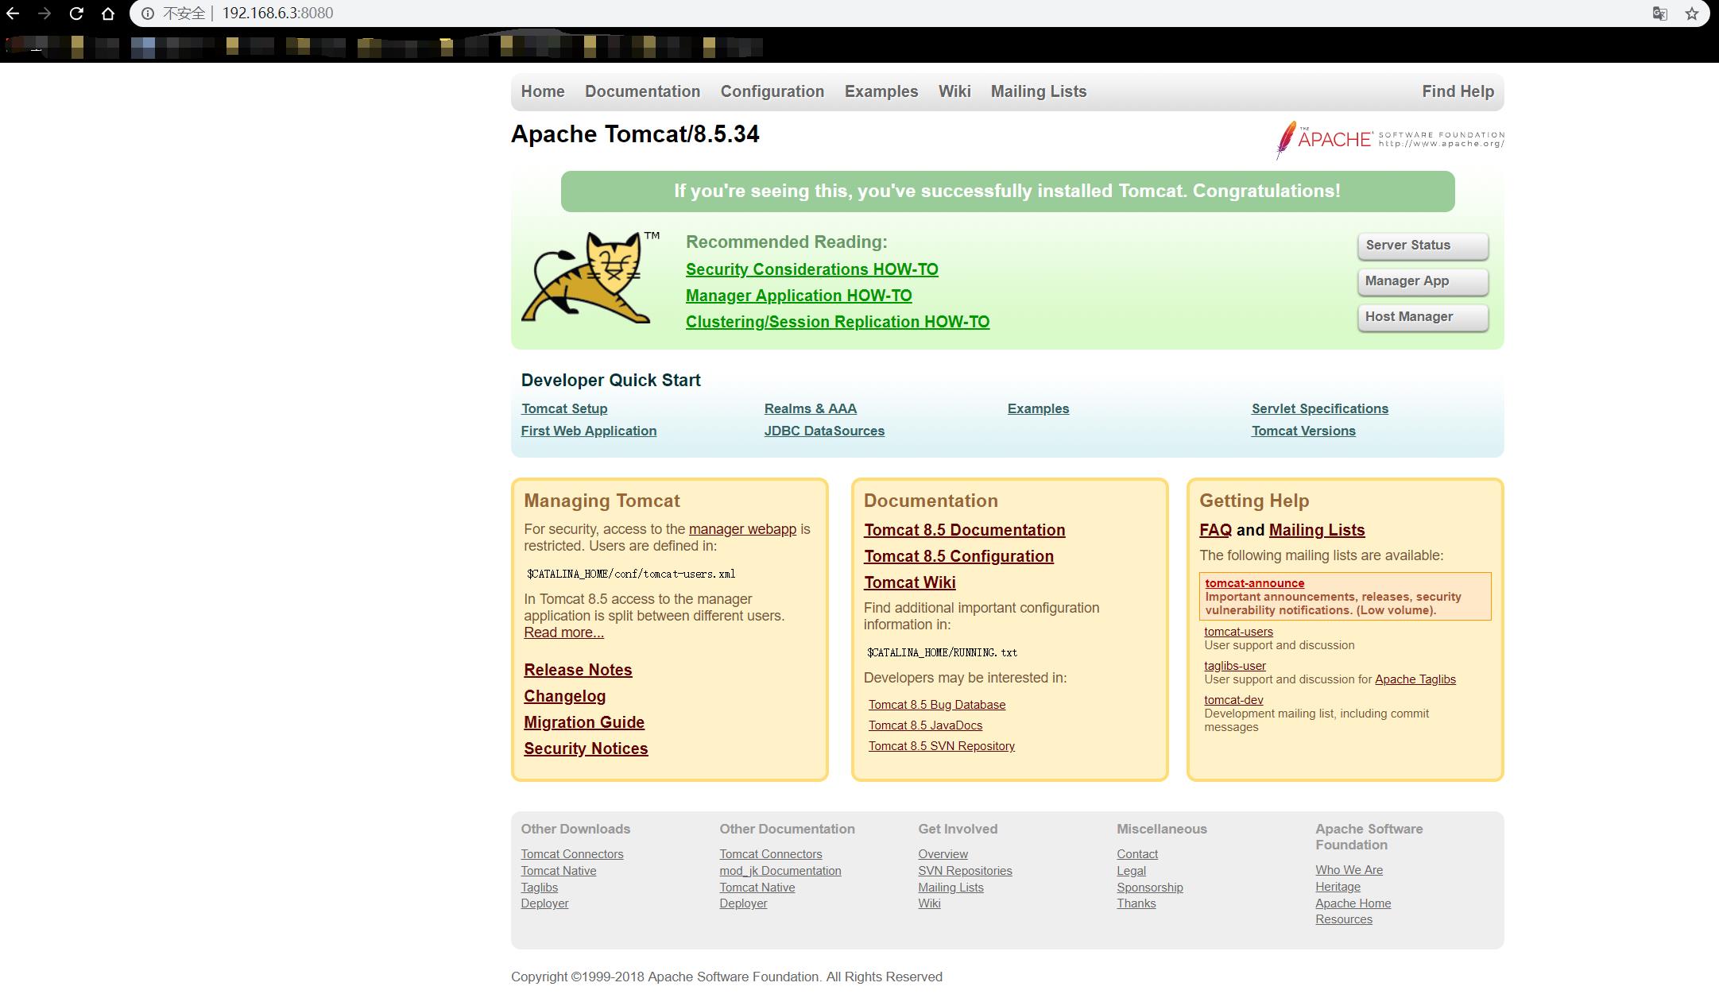Screen dimensions: 1719x998
Task: Open Overview under Get Involved
Action: pos(943,854)
